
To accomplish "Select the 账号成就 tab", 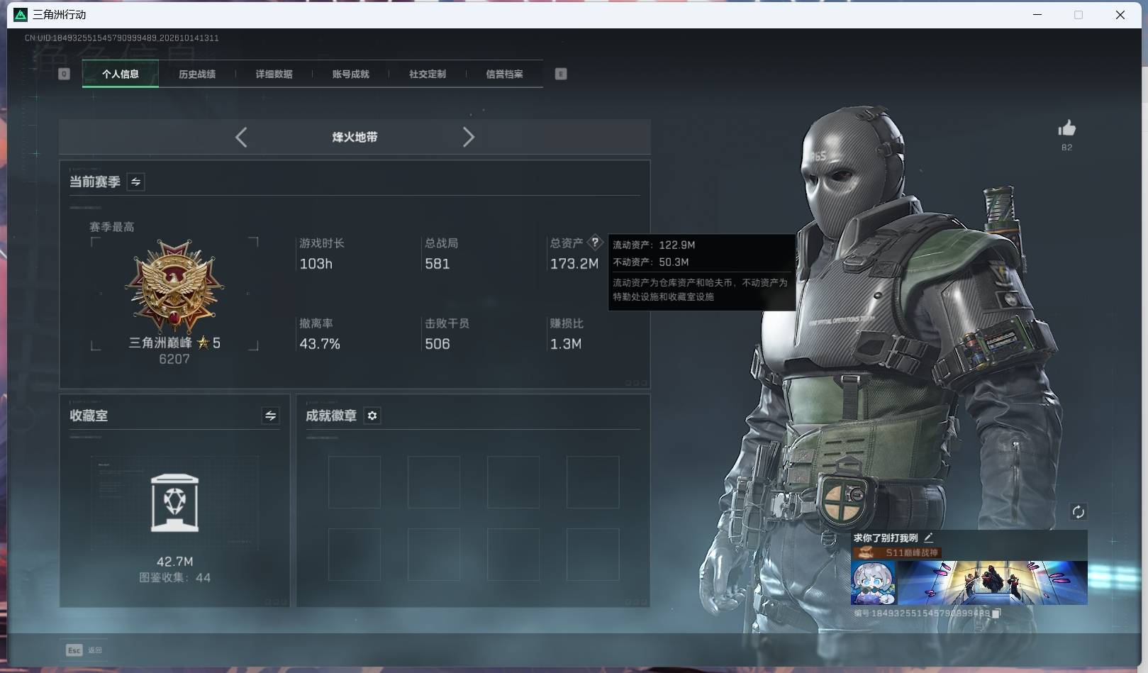I will tap(350, 74).
